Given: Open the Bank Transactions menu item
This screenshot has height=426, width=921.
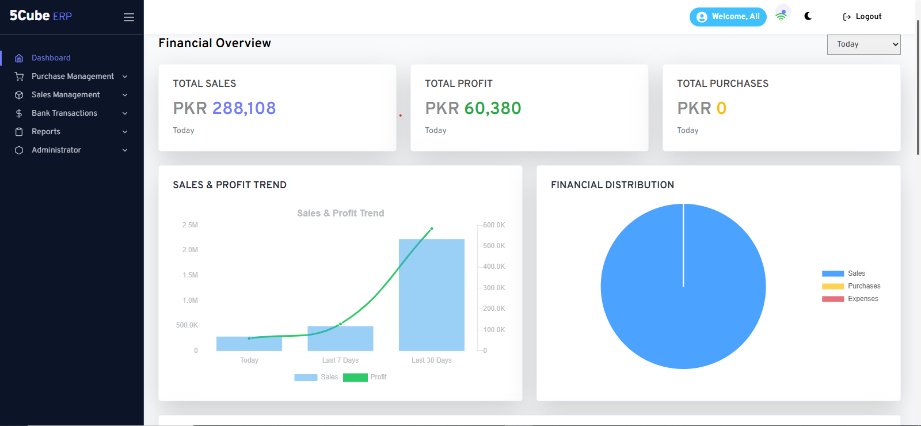Looking at the screenshot, I should (64, 113).
